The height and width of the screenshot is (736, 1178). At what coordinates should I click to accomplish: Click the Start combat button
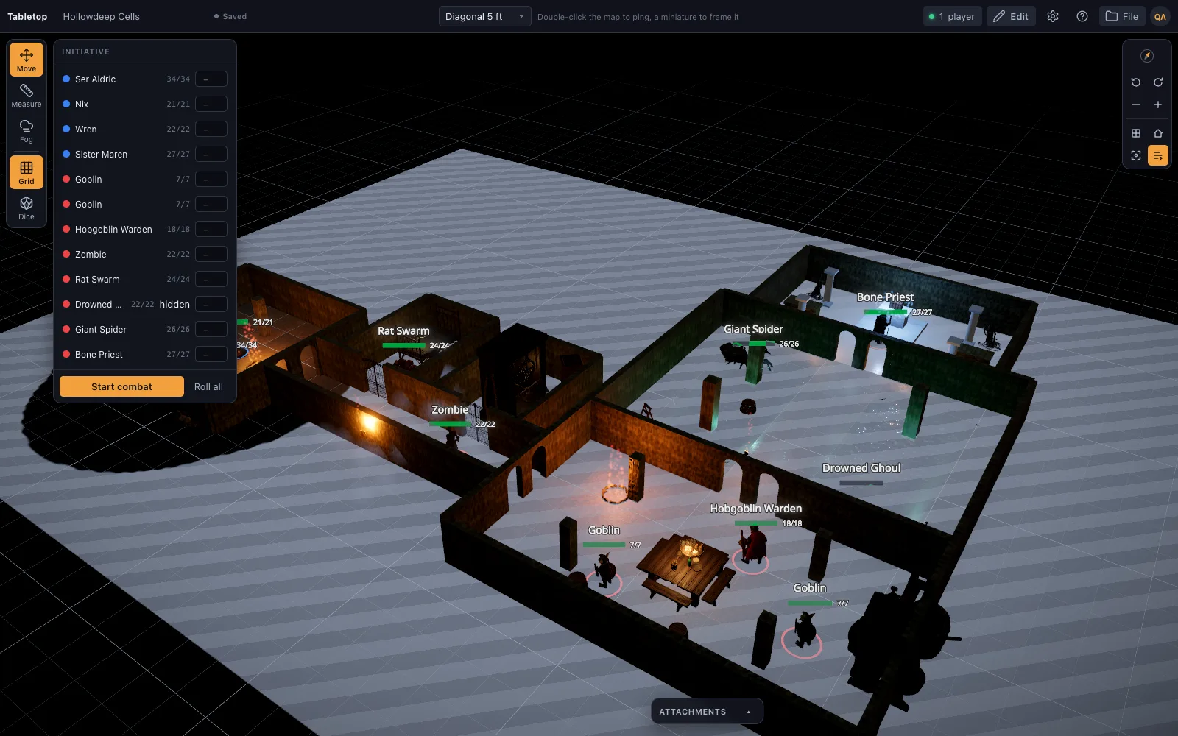(x=121, y=386)
